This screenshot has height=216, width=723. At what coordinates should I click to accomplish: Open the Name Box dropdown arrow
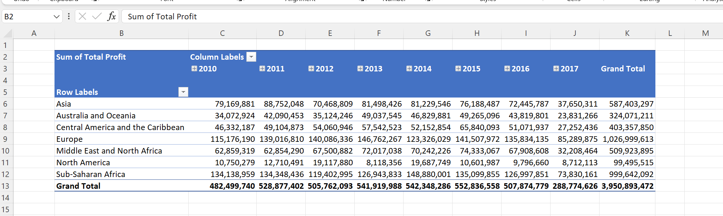tap(57, 17)
